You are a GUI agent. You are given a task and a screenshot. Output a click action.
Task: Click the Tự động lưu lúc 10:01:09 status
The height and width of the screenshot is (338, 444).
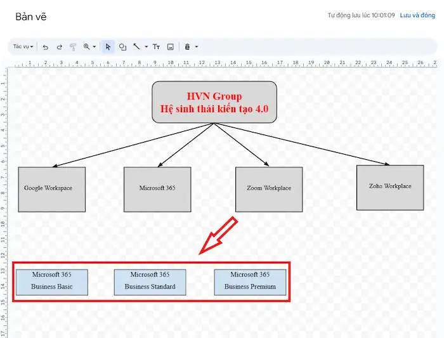click(361, 15)
